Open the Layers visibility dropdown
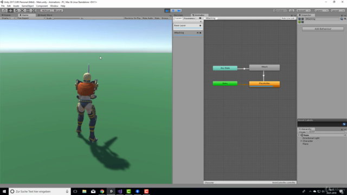 click(x=322, y=11)
